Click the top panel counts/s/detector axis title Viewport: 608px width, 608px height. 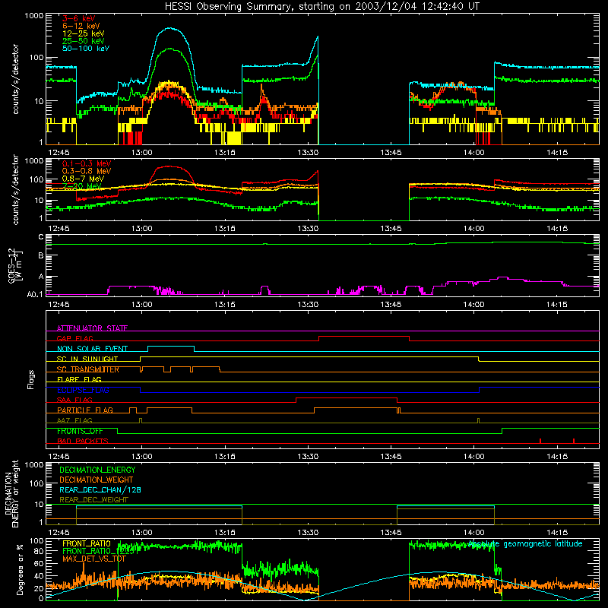click(x=15, y=79)
